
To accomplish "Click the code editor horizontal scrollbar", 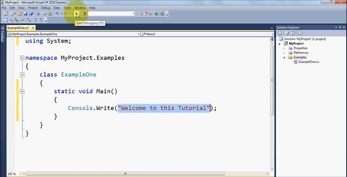I will (125, 174).
